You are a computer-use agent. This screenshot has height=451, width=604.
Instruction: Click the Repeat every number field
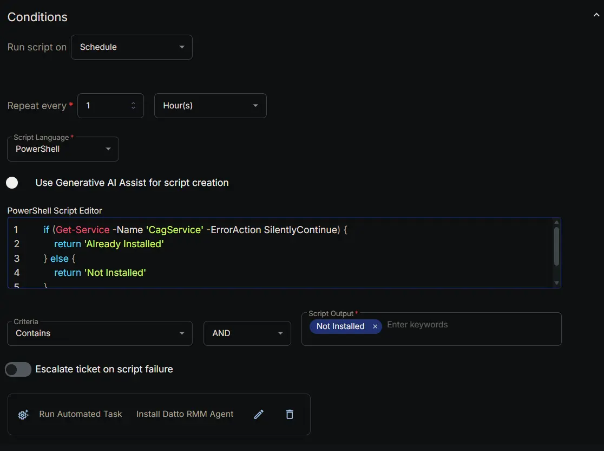pos(104,106)
